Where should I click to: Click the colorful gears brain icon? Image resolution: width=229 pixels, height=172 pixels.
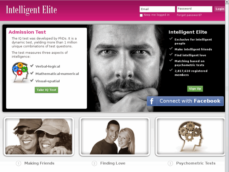(20, 73)
